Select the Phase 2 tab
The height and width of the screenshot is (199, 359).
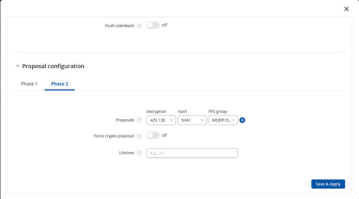point(59,84)
